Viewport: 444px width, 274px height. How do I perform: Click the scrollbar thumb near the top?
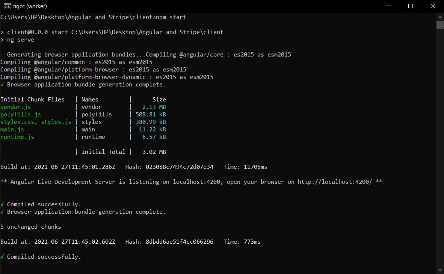point(440,25)
